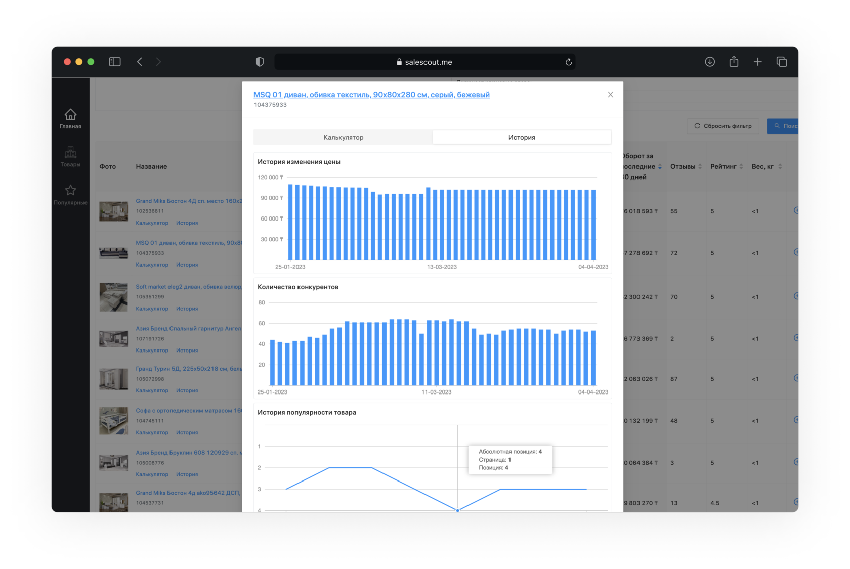Click the blue Поиск button
The width and height of the screenshot is (850, 569).
(783, 126)
